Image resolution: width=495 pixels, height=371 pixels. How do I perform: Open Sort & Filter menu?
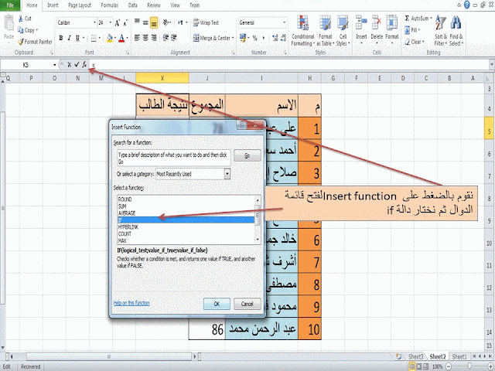[441, 31]
